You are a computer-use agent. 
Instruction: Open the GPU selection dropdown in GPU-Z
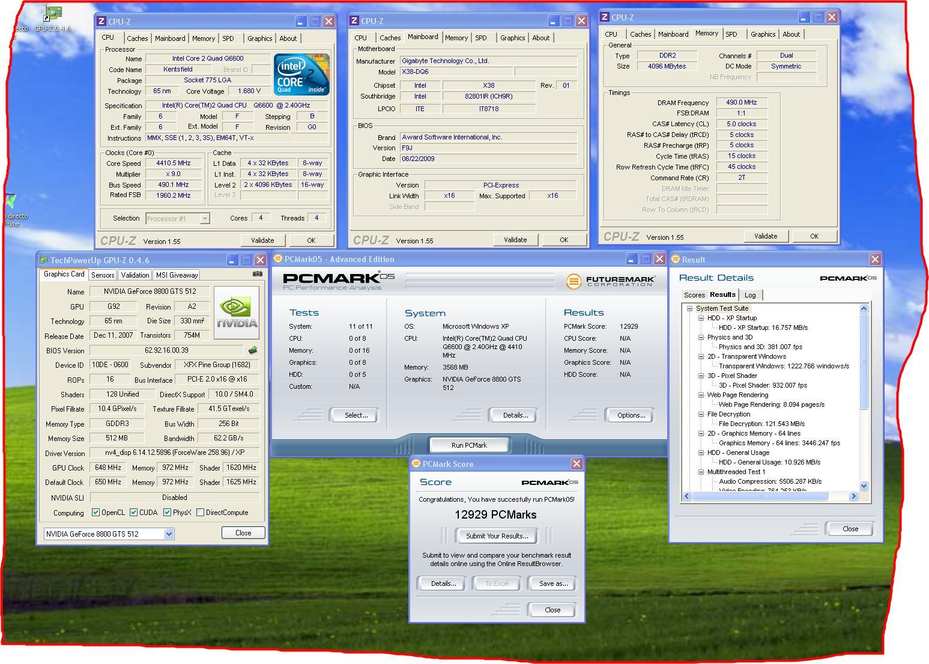coord(169,534)
